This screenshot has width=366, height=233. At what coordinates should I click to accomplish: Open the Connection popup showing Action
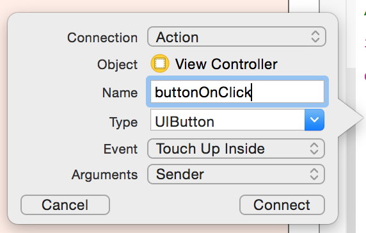tap(237, 36)
